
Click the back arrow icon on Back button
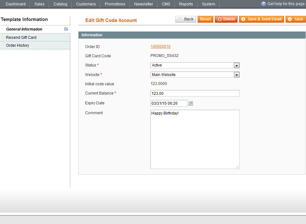tap(180, 19)
